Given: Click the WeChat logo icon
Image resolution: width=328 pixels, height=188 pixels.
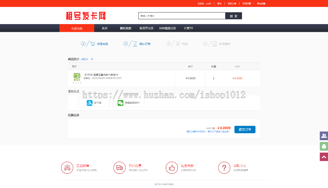Looking at the screenshot, I should point(120,103).
